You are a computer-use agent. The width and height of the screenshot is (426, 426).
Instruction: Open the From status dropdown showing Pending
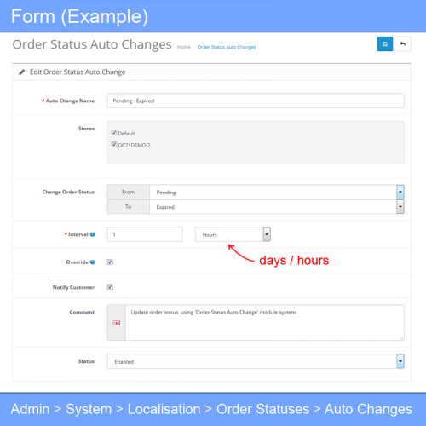[x=277, y=193]
